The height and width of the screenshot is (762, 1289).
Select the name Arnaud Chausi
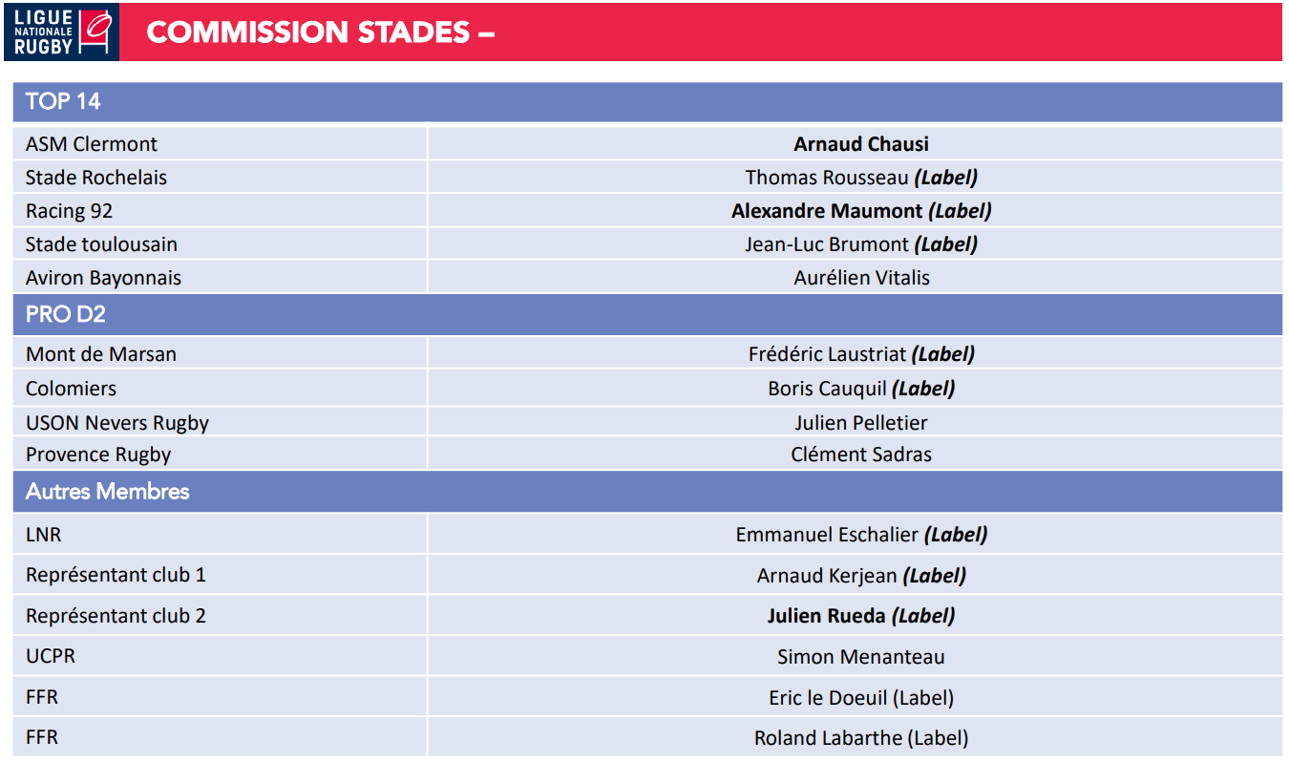pyautogui.click(x=861, y=144)
